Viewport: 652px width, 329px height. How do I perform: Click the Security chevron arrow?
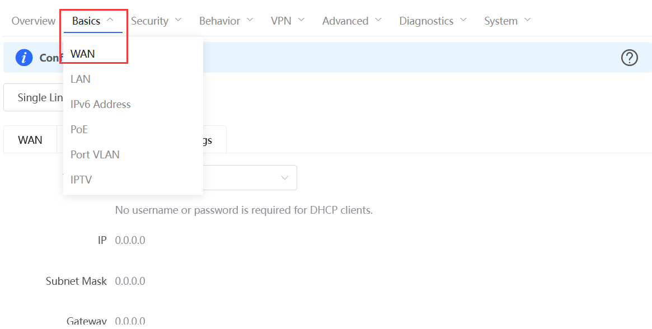[178, 20]
